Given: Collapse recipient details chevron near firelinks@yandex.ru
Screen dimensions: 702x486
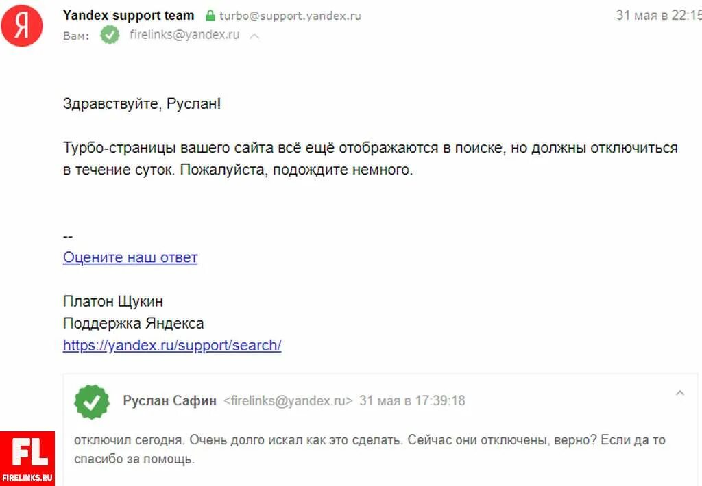Looking at the screenshot, I should 254,36.
